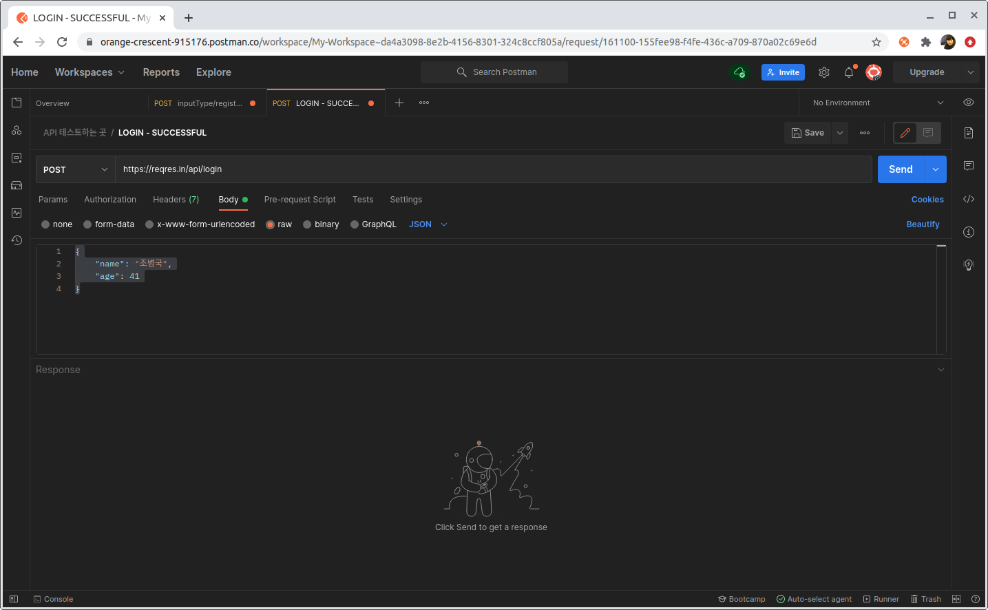This screenshot has height=610, width=988.
Task: Bookmark this page with star icon
Action: pos(876,42)
